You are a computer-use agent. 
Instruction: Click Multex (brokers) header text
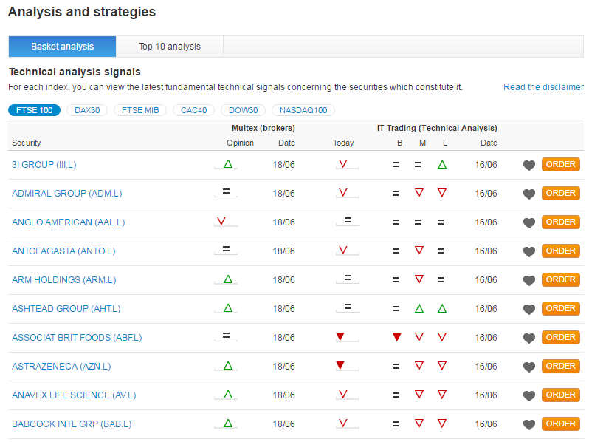pos(263,129)
